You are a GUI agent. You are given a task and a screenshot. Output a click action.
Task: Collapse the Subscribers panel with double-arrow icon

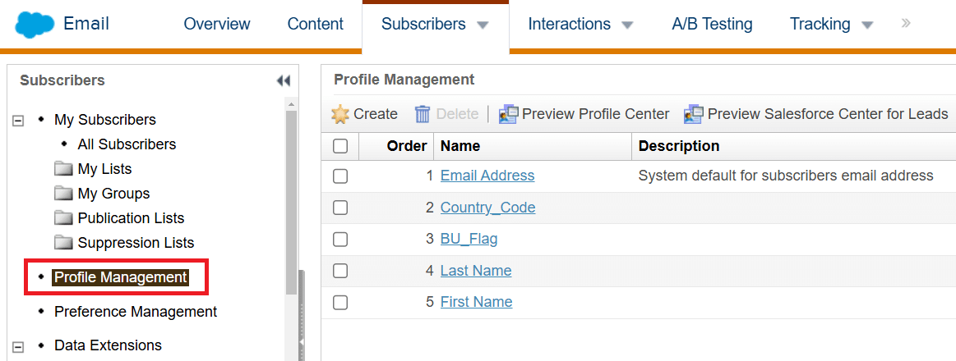click(x=283, y=81)
